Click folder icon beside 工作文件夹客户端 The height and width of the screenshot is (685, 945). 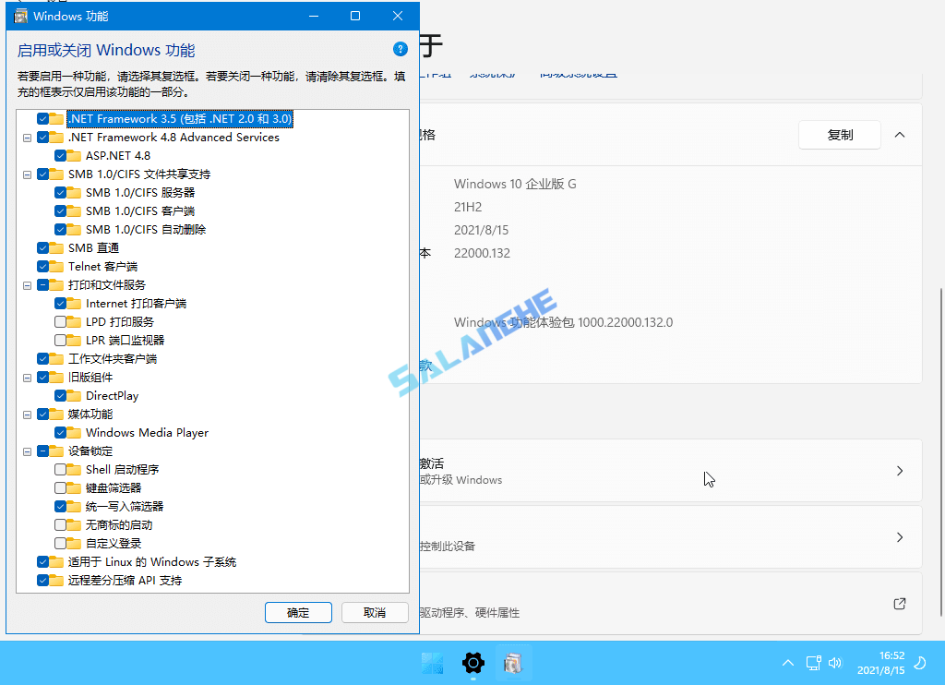click(x=56, y=359)
